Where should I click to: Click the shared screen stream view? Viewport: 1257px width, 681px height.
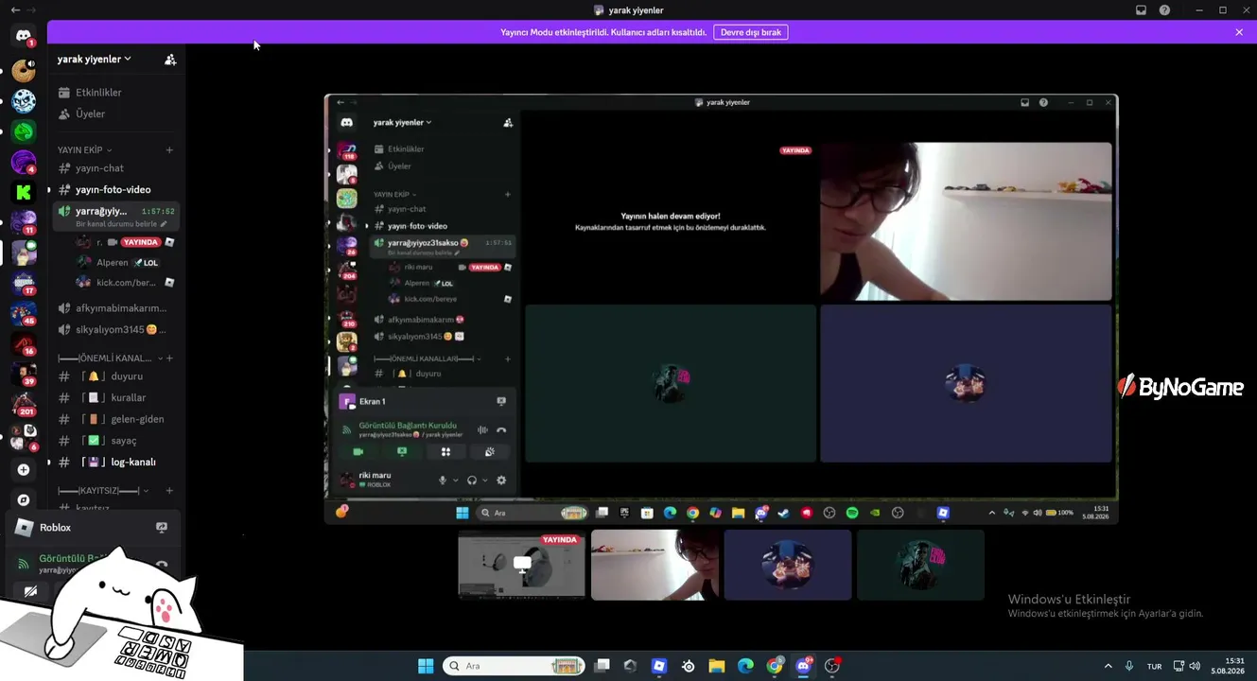point(721,308)
